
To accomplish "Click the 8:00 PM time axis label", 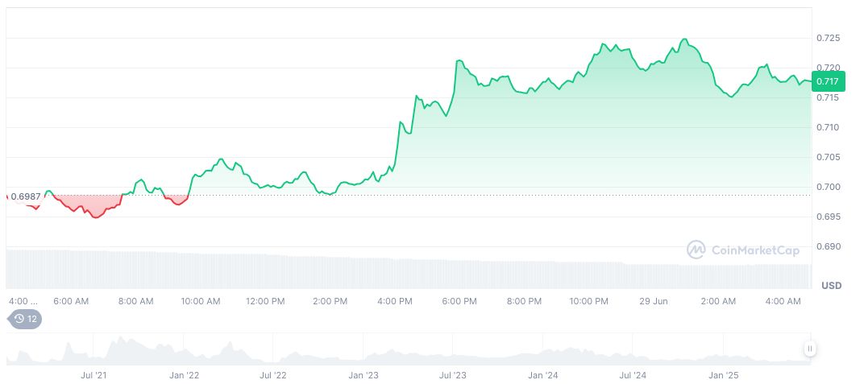I will pyautogui.click(x=524, y=301).
